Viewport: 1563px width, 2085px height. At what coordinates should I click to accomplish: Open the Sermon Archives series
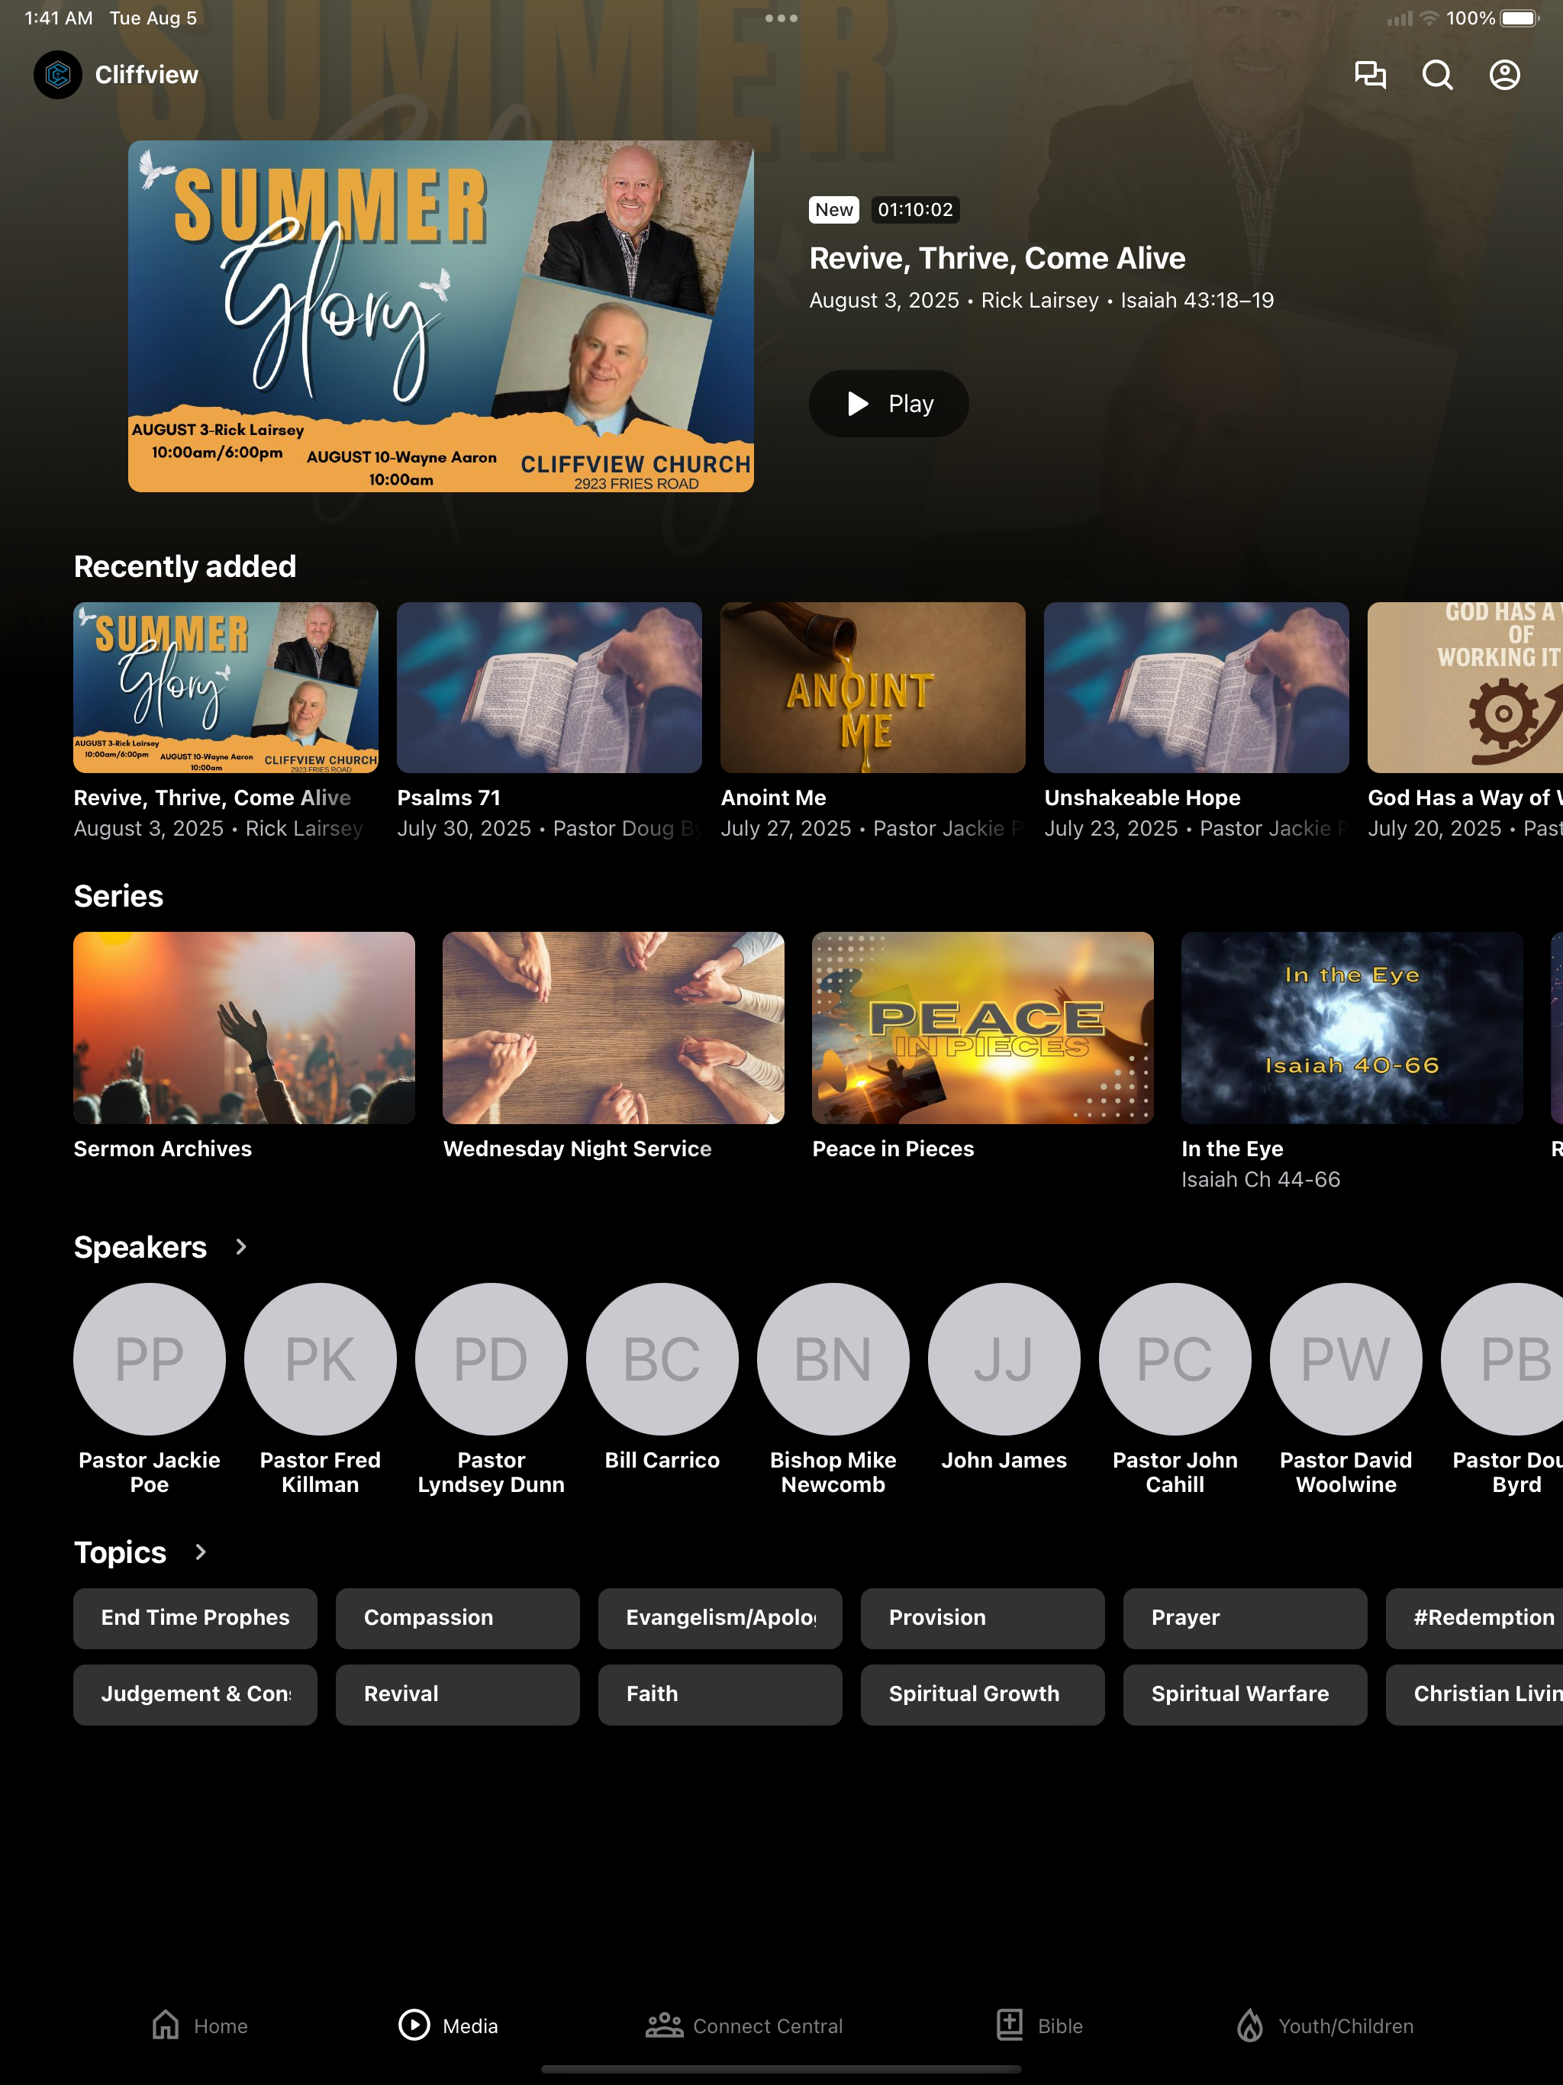point(244,1027)
